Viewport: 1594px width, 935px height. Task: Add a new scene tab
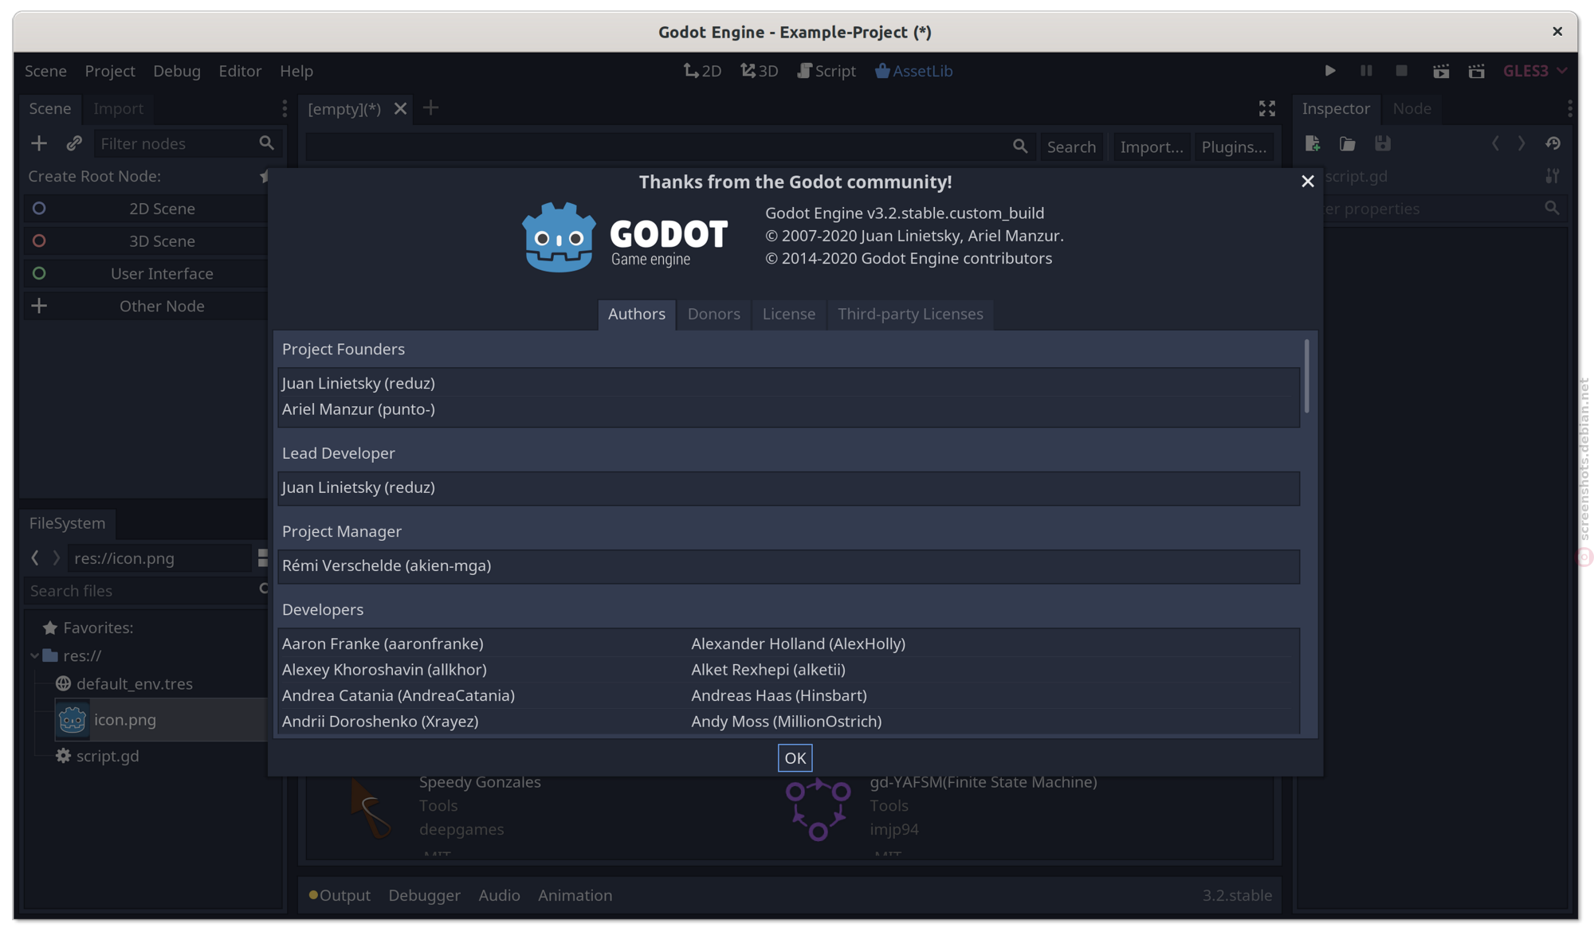430,108
